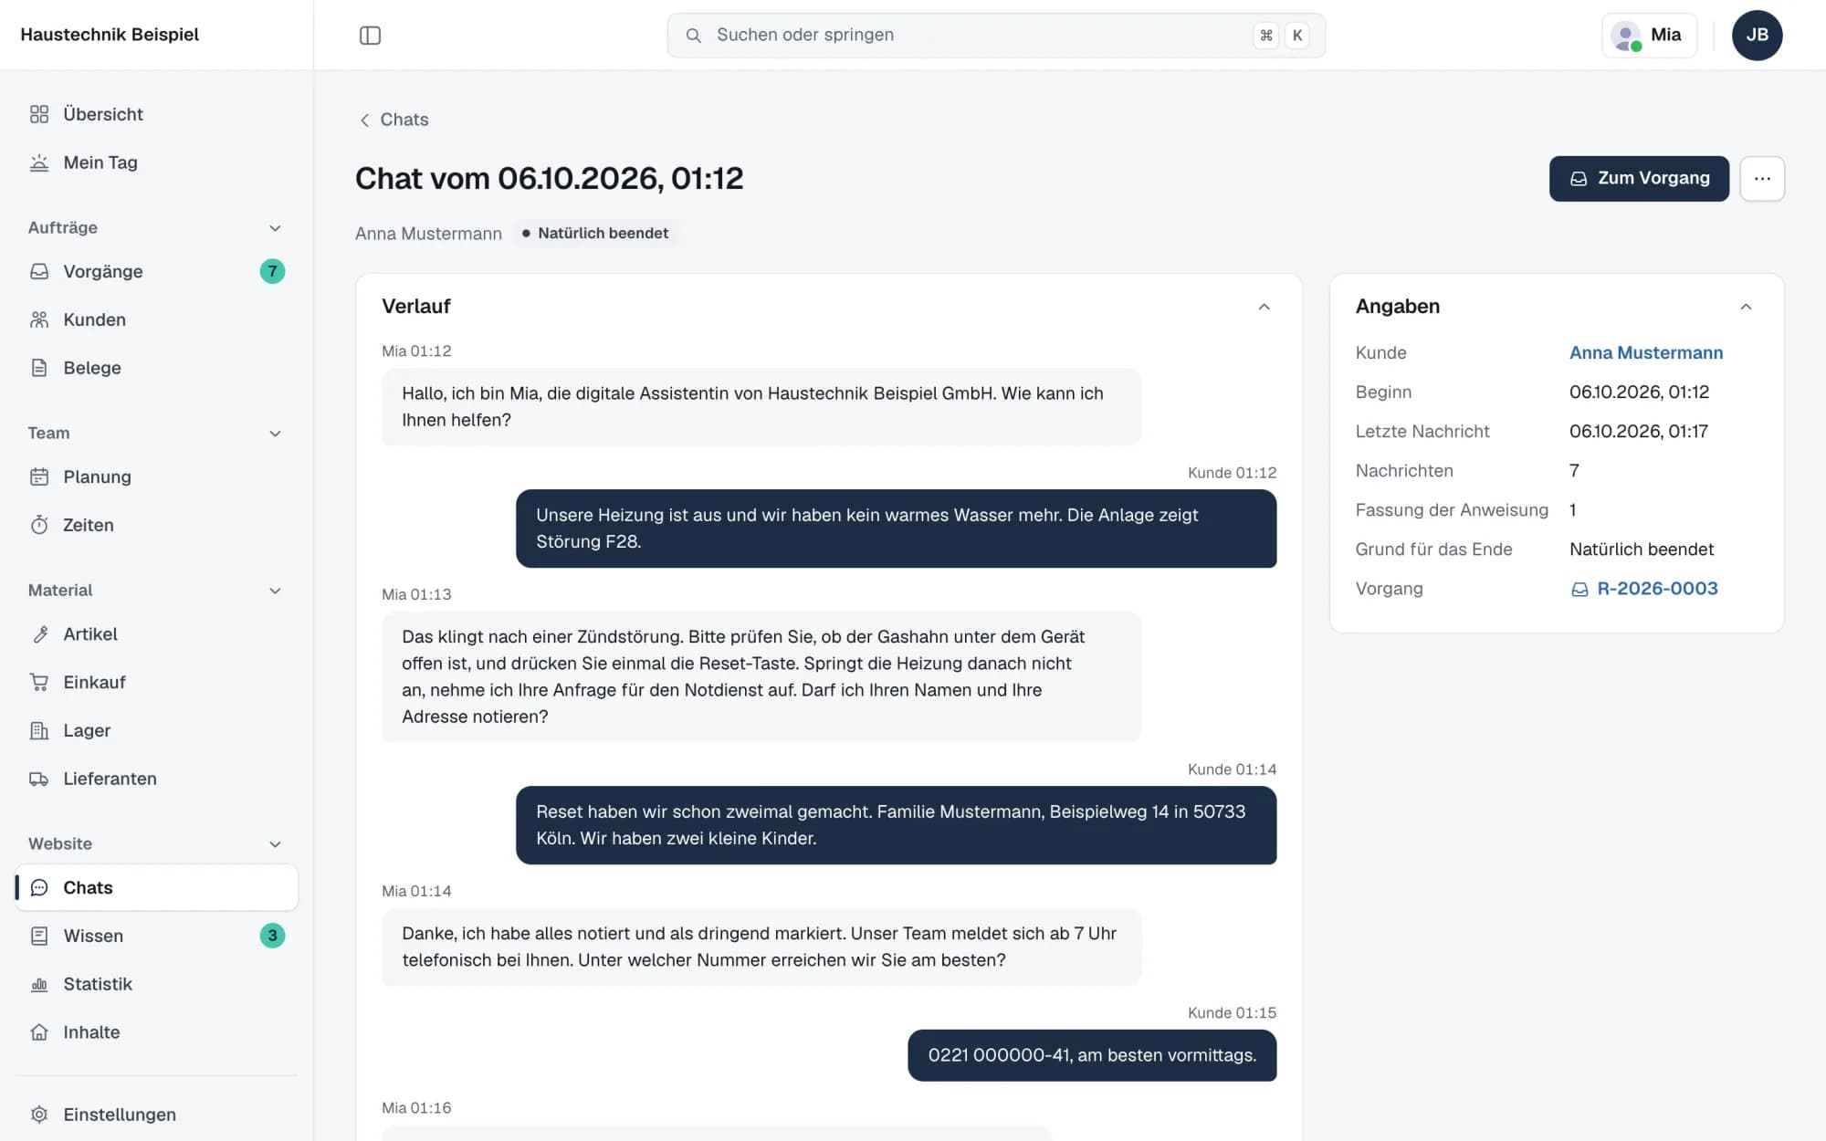Collapse the Team sidebar section
1826x1141 pixels.
(275, 433)
